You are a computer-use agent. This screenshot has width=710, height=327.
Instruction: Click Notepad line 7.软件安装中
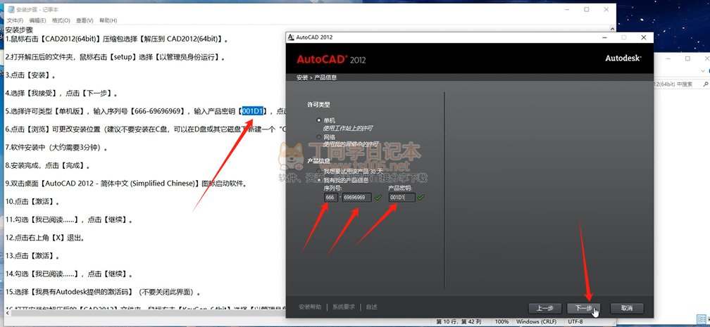(56, 148)
